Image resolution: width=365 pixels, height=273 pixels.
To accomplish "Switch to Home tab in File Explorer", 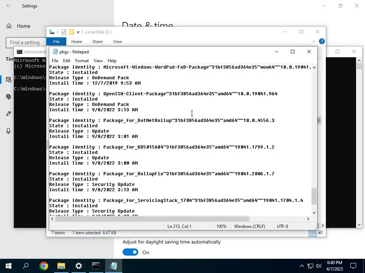I will (77, 42).
